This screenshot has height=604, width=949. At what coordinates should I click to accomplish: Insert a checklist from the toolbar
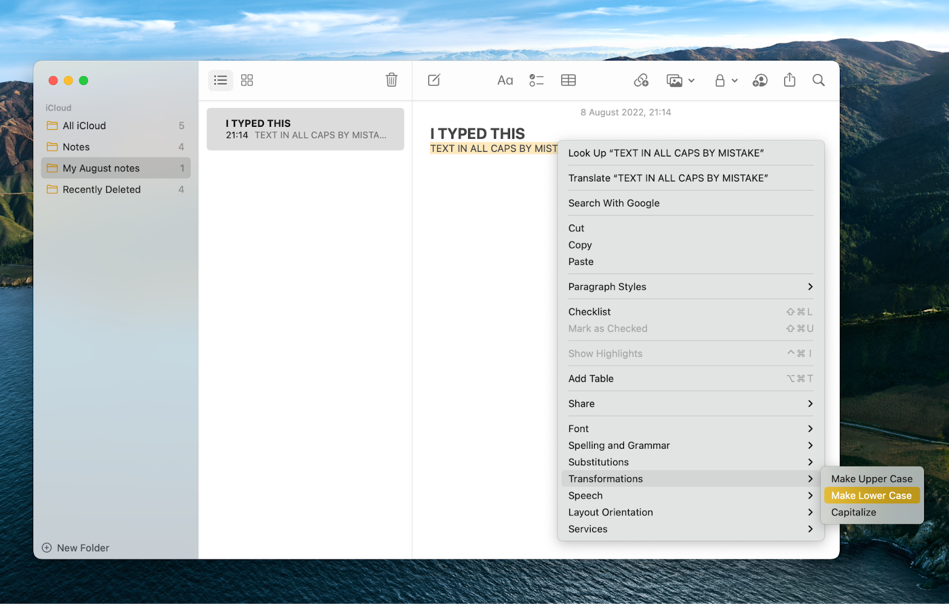pyautogui.click(x=536, y=80)
